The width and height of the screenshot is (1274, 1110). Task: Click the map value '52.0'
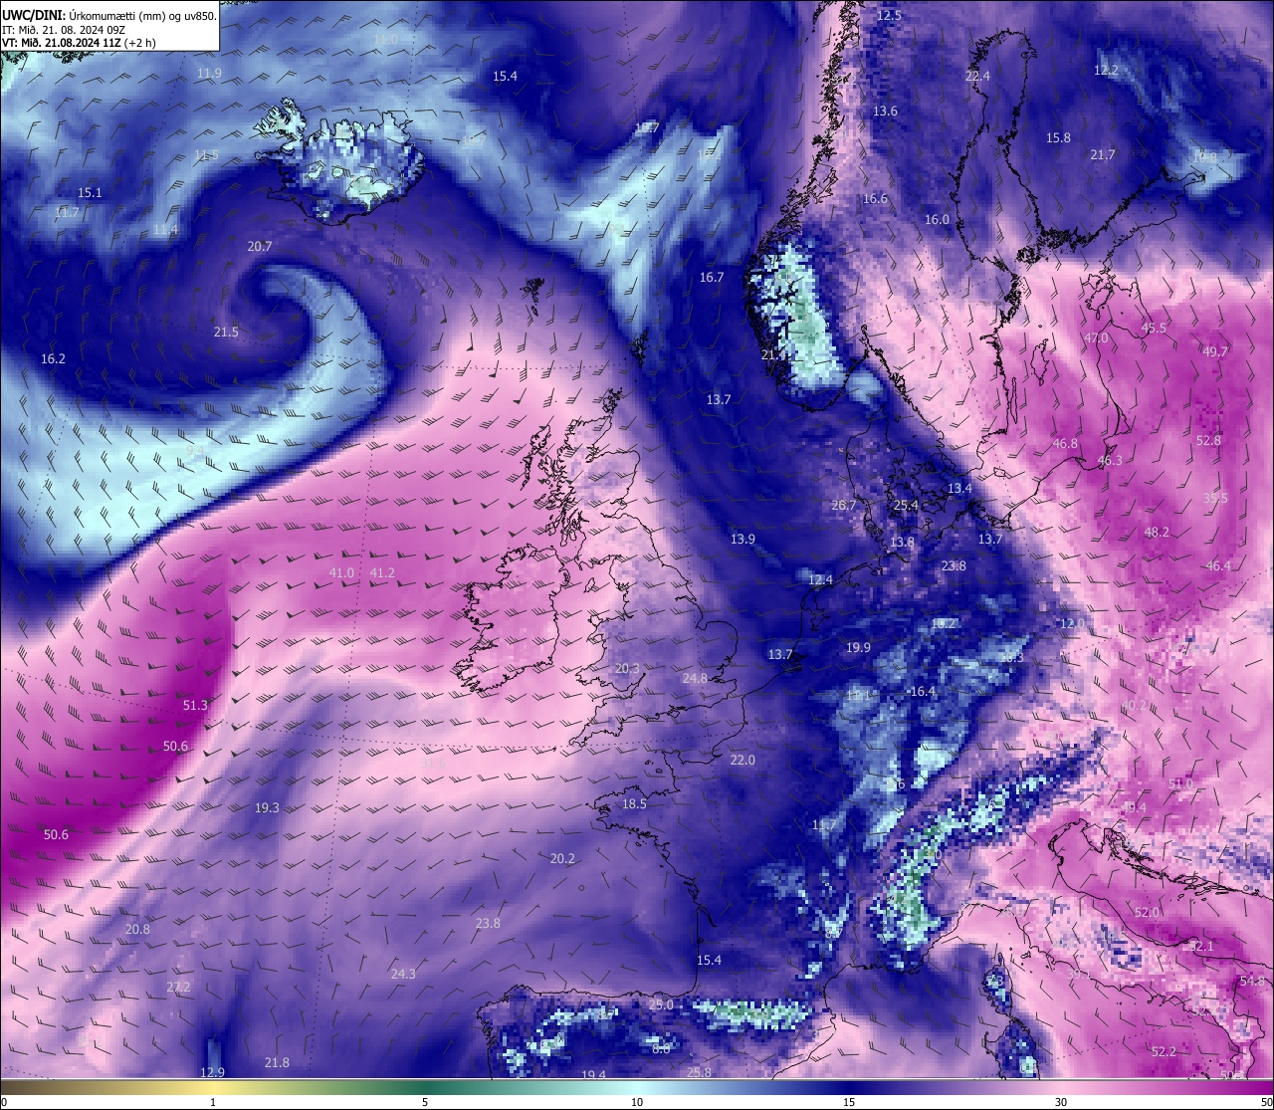coord(1147,913)
